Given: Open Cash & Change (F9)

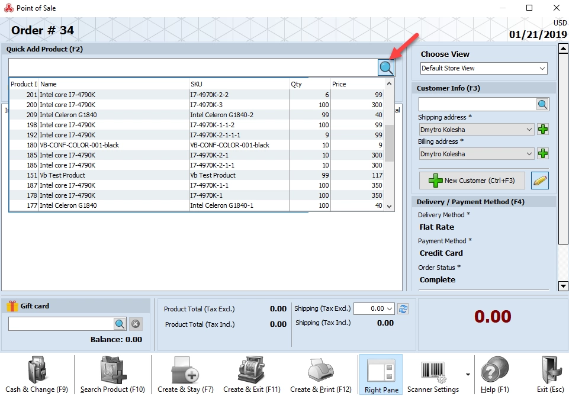Looking at the screenshot, I should coord(37,375).
